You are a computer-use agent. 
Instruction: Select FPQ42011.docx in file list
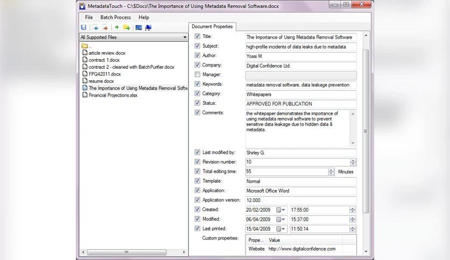pyautogui.click(x=105, y=74)
